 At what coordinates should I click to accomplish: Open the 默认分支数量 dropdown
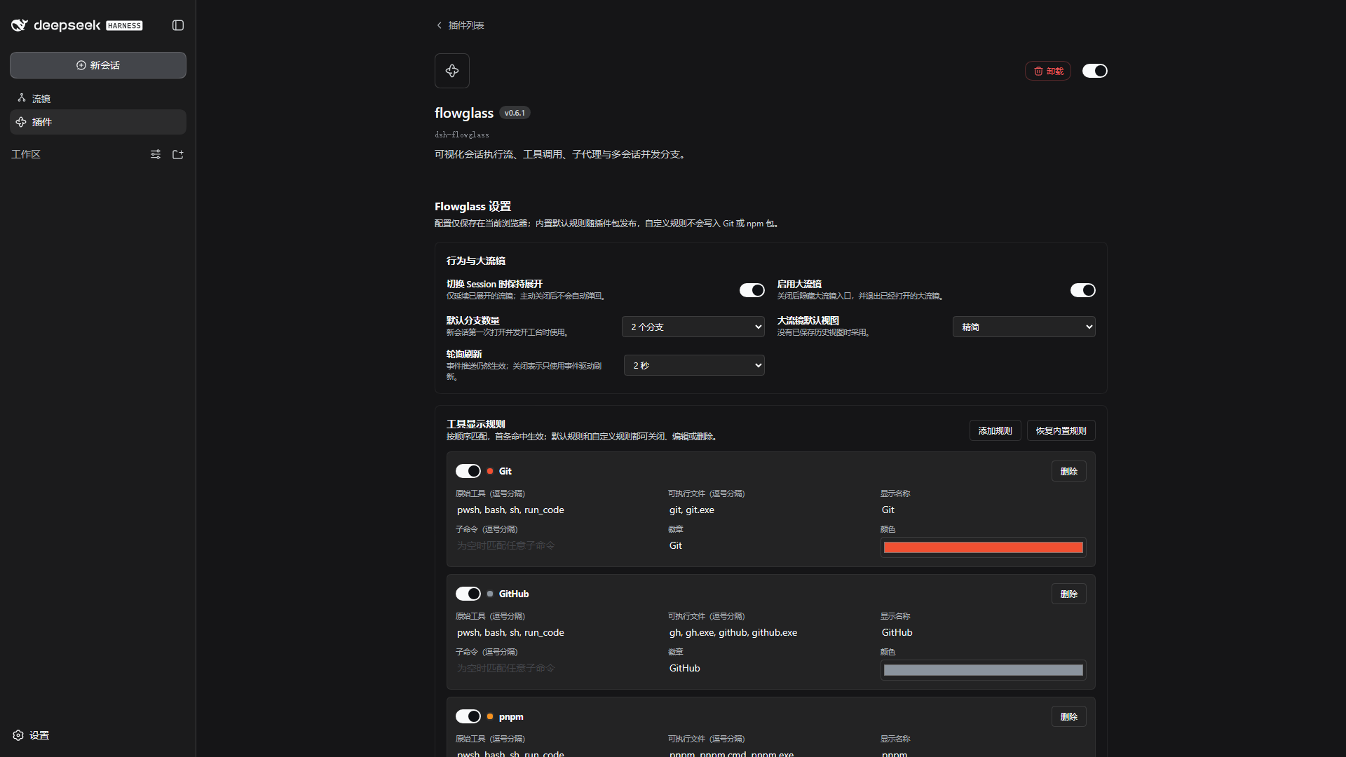[x=693, y=327]
